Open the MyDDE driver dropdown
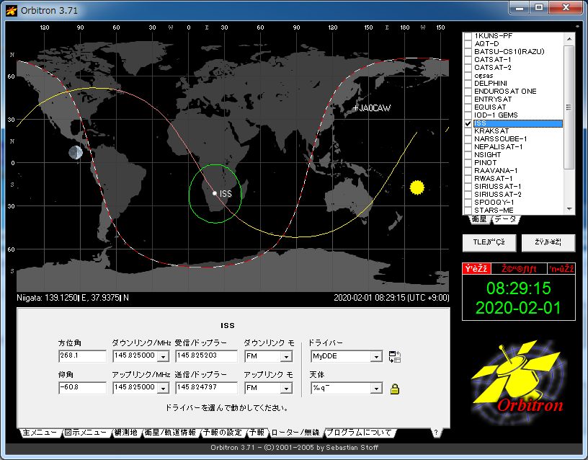The width and height of the screenshot is (588, 460). tap(376, 356)
